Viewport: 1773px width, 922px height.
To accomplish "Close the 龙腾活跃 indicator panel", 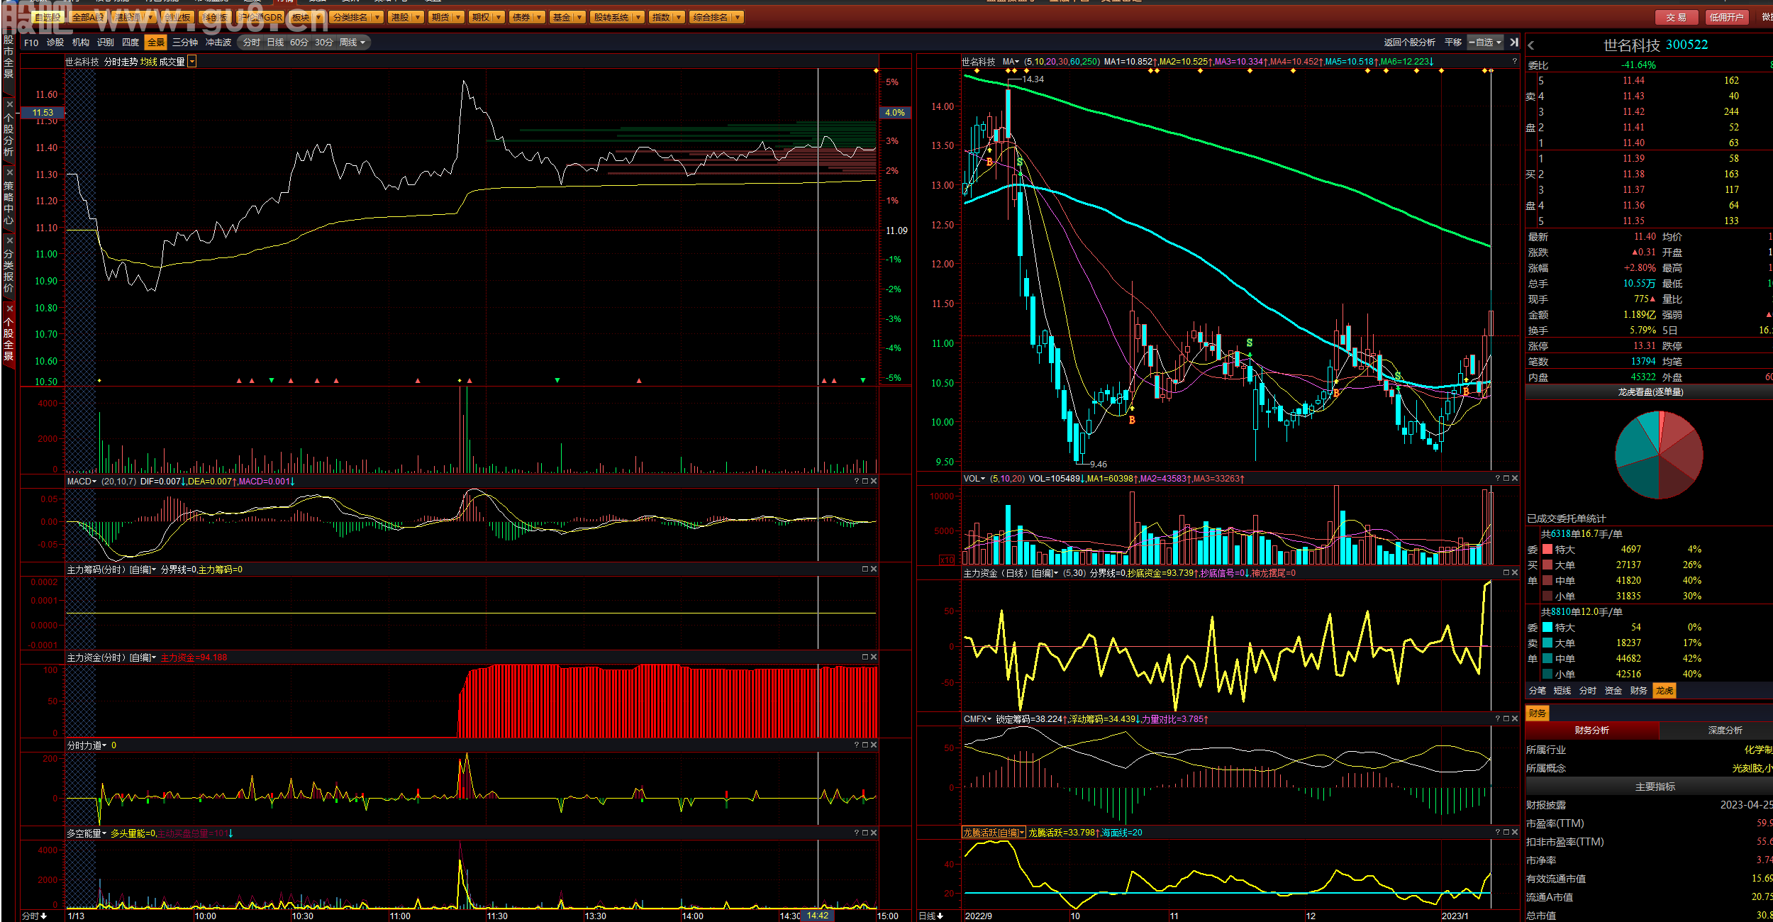I will tap(1515, 832).
